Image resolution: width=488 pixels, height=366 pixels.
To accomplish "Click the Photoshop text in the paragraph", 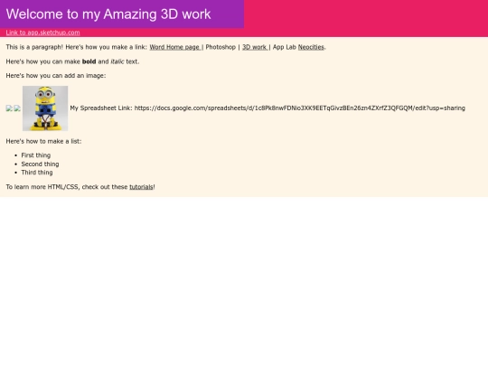I will [x=221, y=47].
